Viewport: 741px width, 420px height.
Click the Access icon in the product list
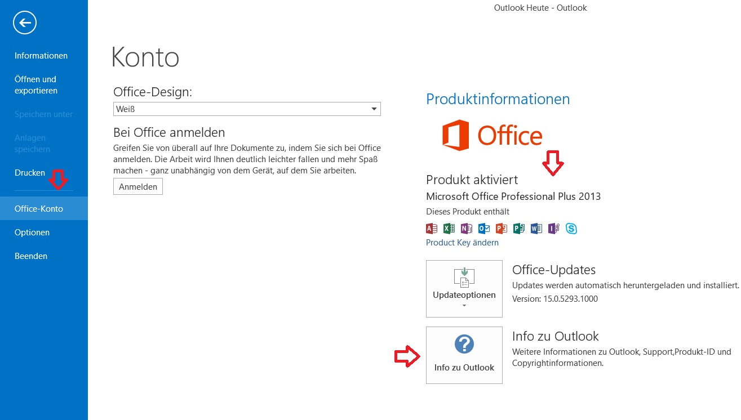(x=432, y=228)
